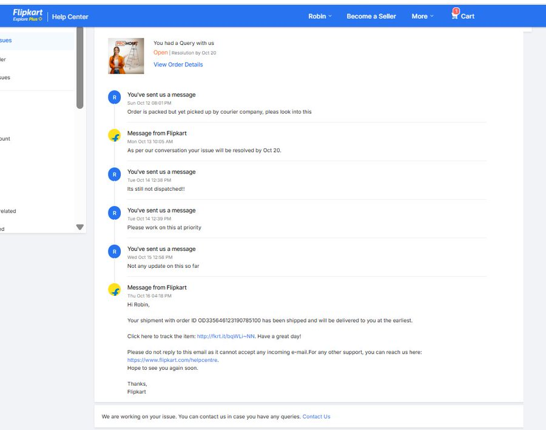Click the ladder product thumbnail
The width and height of the screenshot is (546, 430).
click(x=126, y=56)
